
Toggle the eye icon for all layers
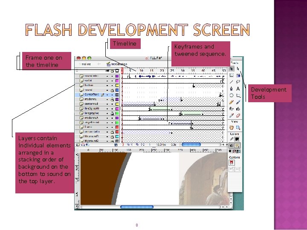click(107, 71)
